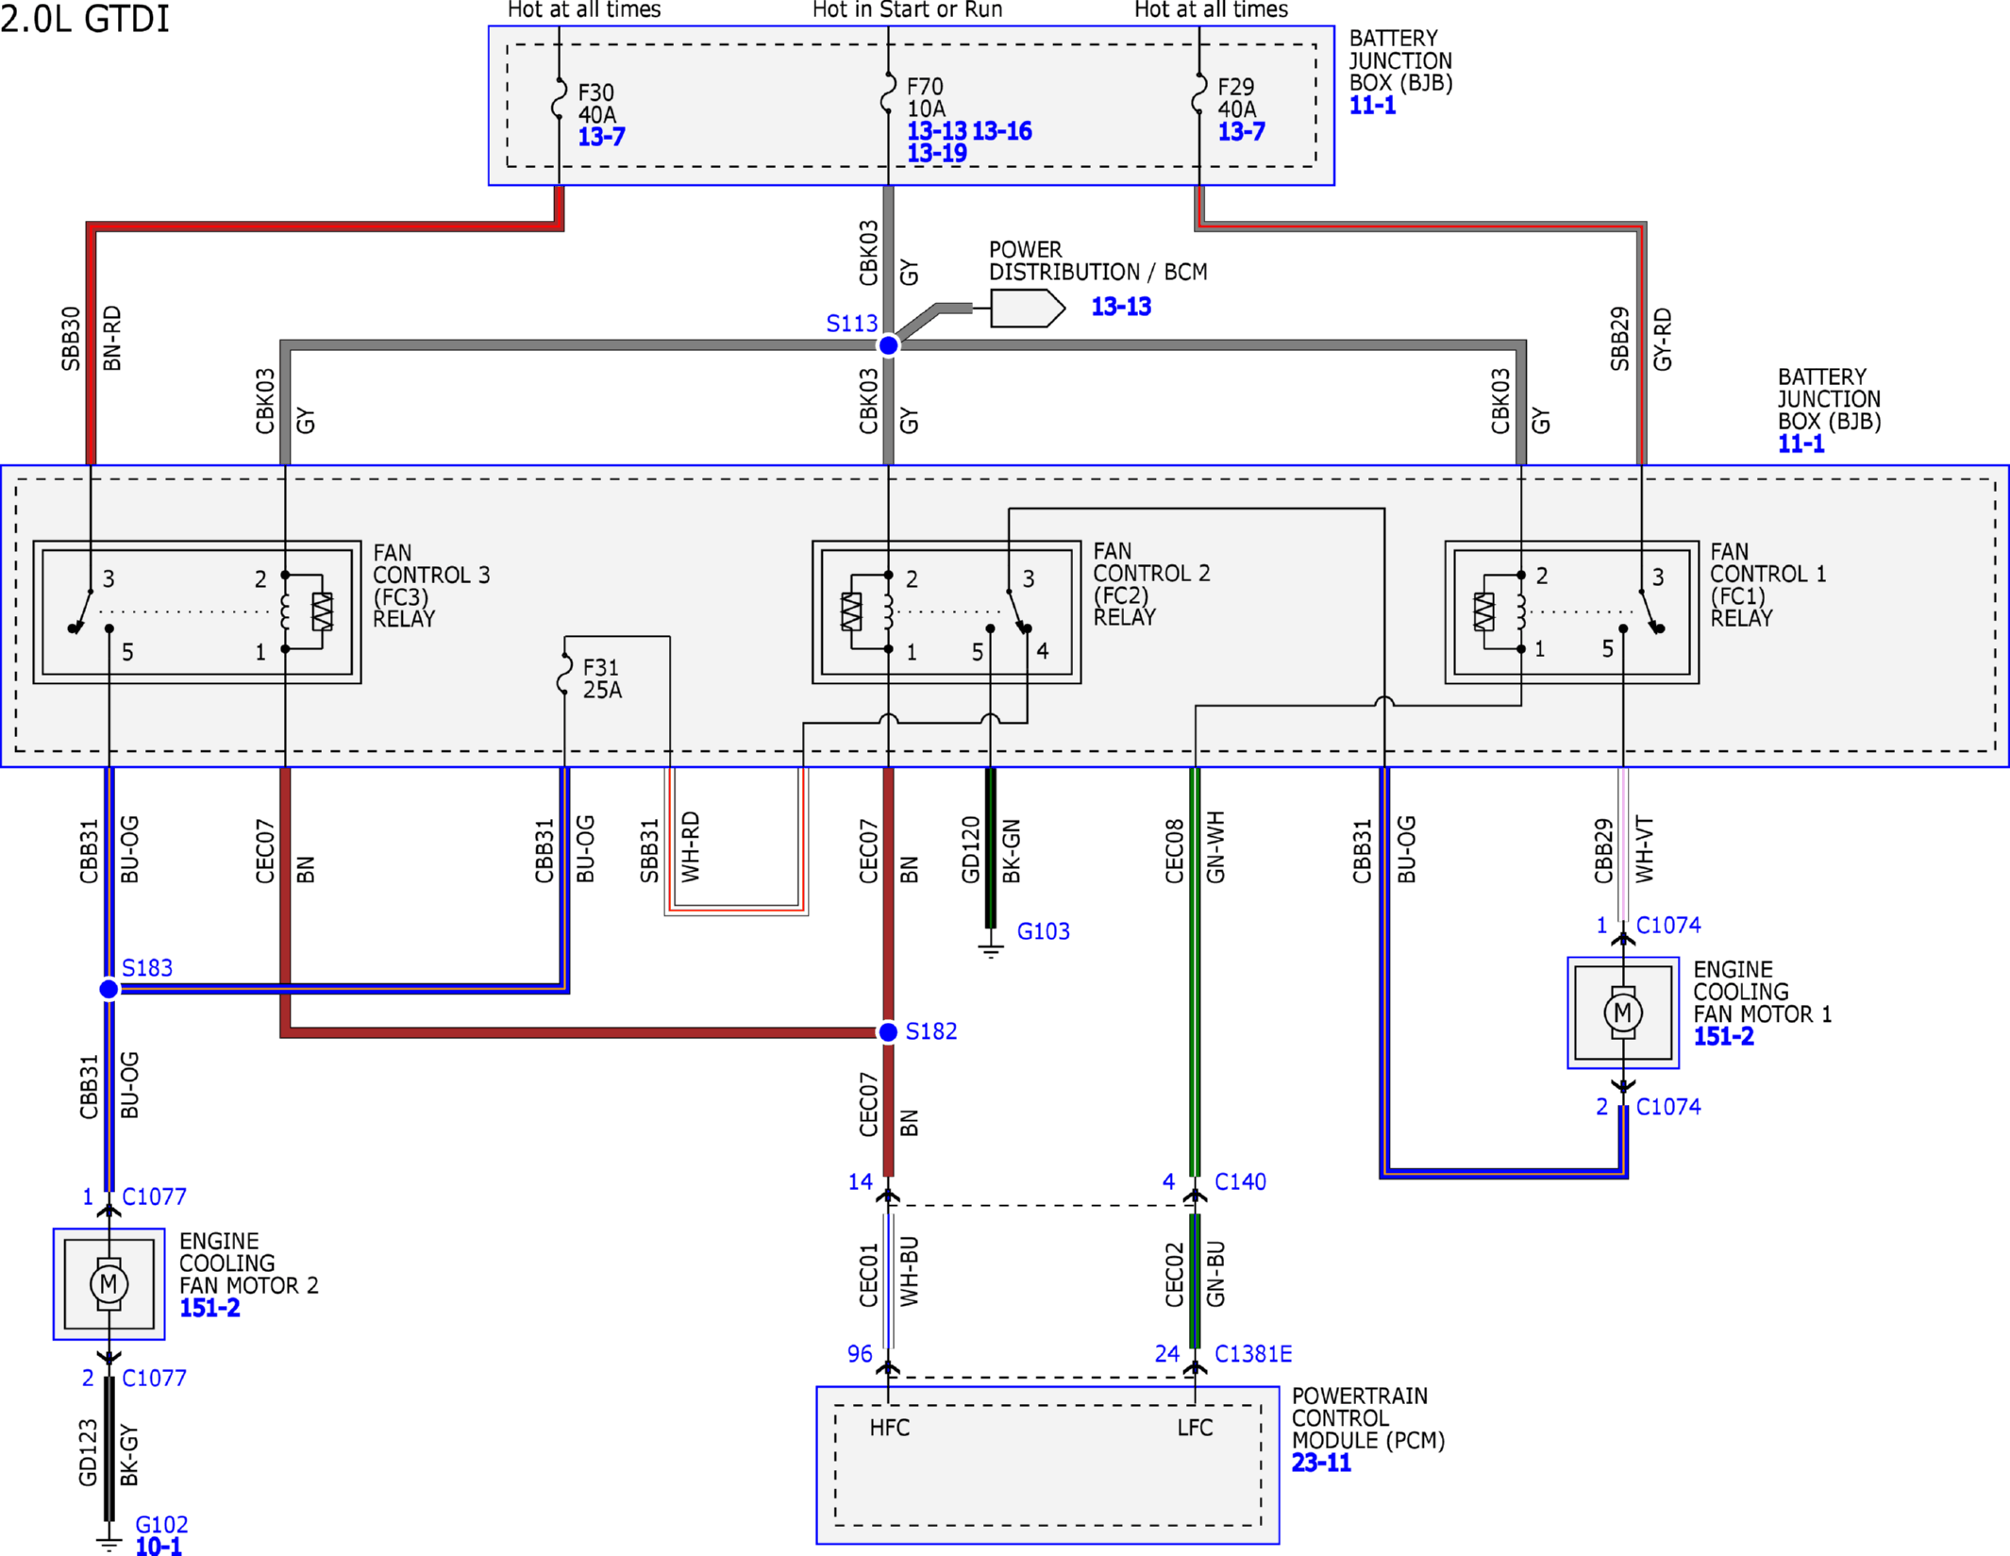Open the 11-1 link beside top Battery Junction Box
The width and height of the screenshot is (2010, 1556).
[x=1372, y=106]
